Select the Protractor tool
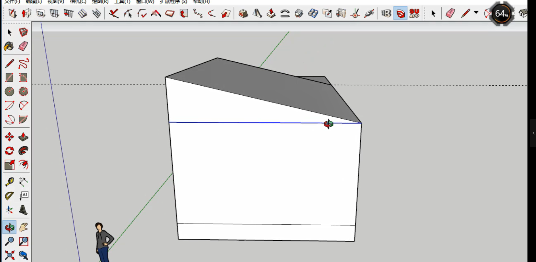536x262 pixels. (9, 196)
